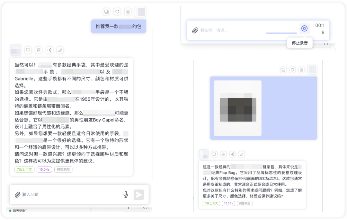Click user avatar above image message
The height and width of the screenshot is (220, 347).
312,70
